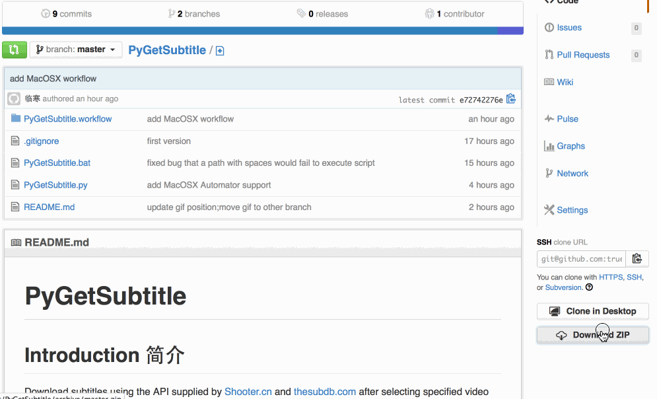
Task: Open the 9 commits tab
Action: point(66,14)
